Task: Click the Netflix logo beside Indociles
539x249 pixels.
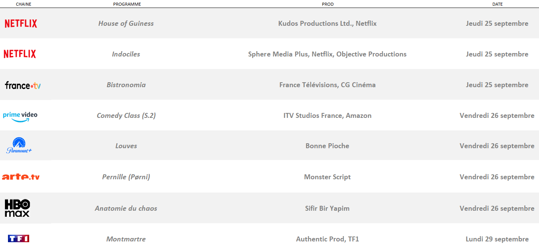Action: tap(20, 54)
